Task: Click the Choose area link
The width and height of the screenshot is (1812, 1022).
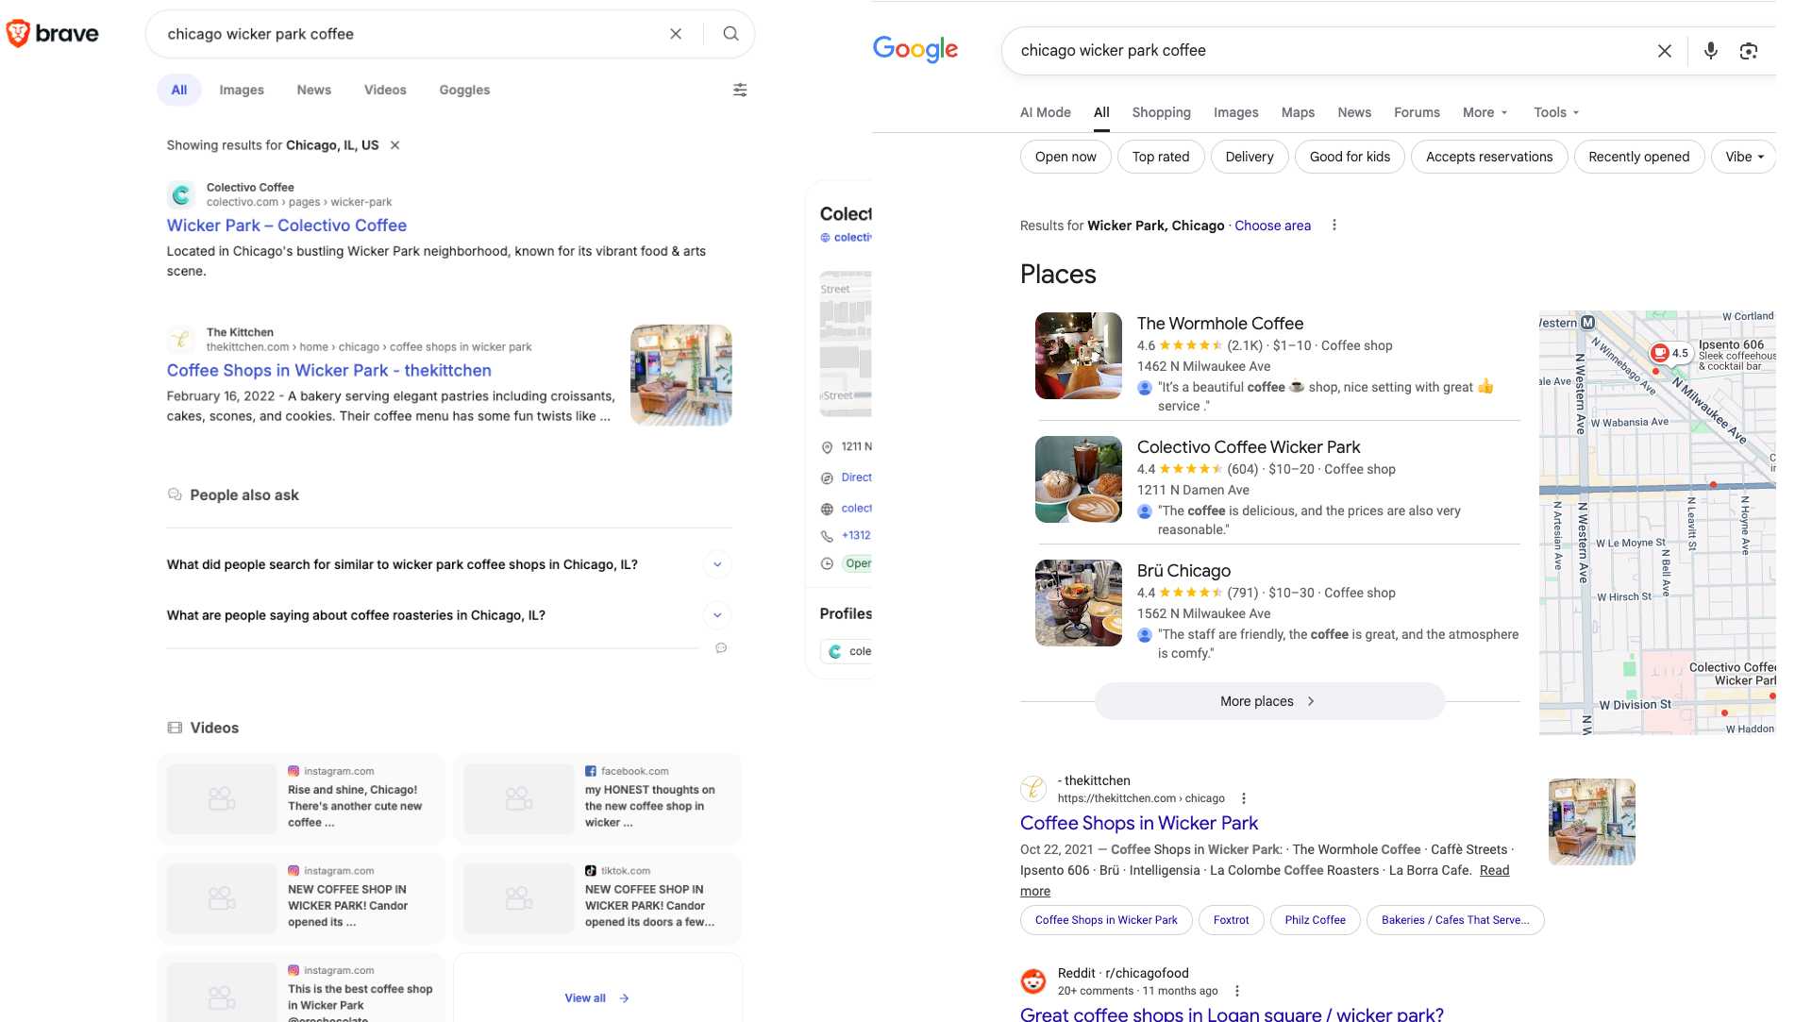Action: coord(1272,226)
